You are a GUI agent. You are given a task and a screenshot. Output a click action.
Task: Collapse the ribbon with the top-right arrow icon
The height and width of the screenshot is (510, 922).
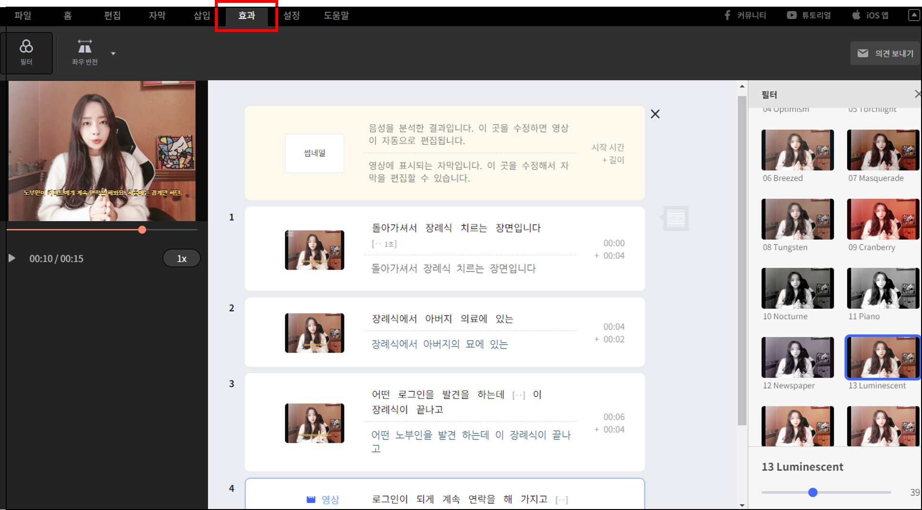[x=914, y=15]
